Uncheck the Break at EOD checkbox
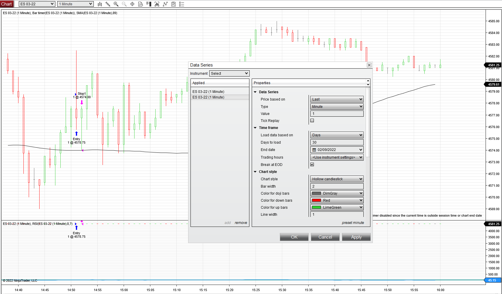 pyautogui.click(x=312, y=164)
